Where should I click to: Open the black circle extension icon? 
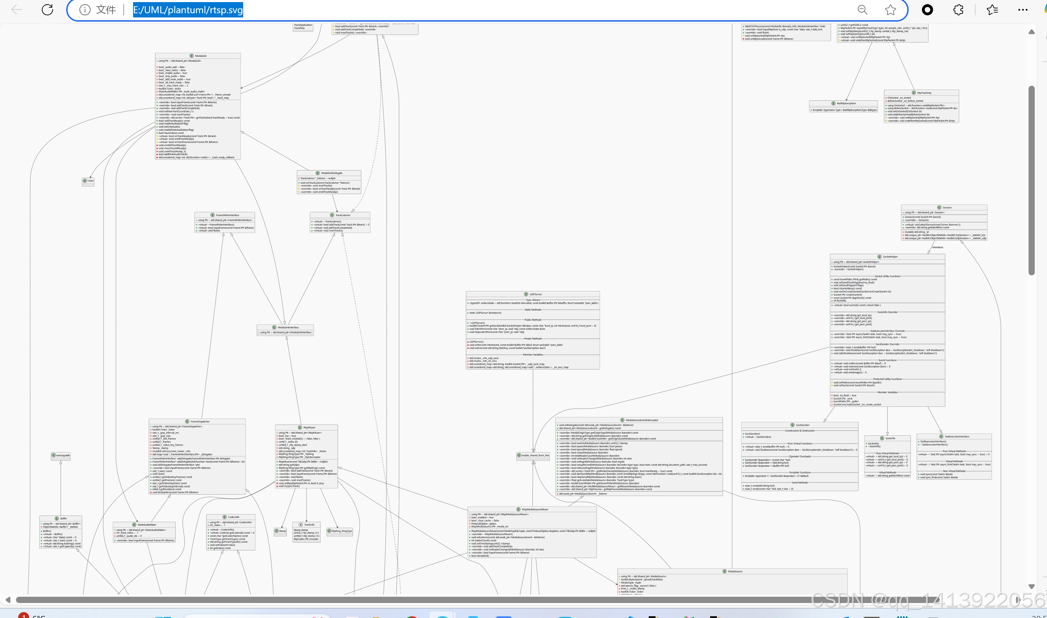click(927, 9)
